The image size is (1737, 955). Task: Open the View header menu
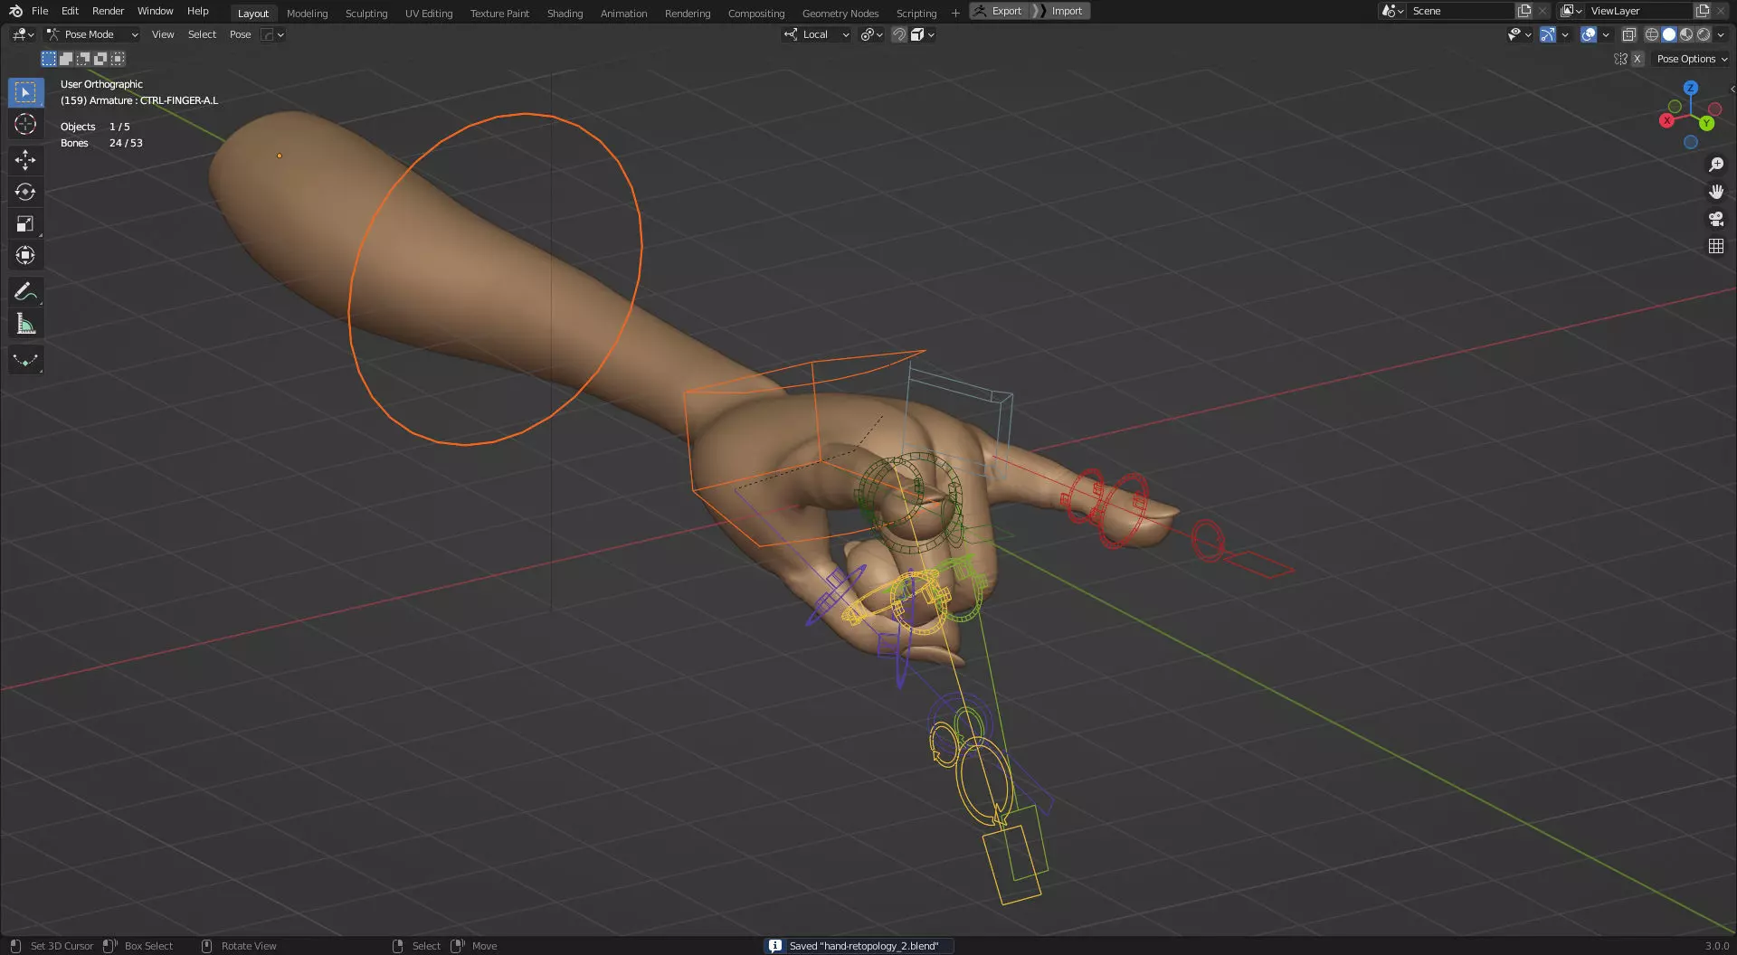point(163,34)
